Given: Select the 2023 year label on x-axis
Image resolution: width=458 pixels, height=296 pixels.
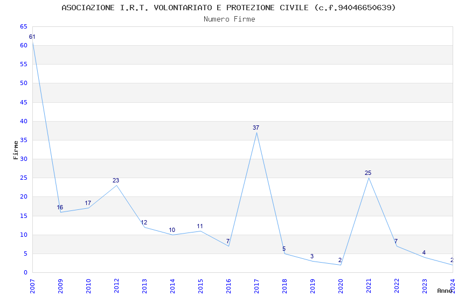Looking at the screenshot, I should 425,286.
